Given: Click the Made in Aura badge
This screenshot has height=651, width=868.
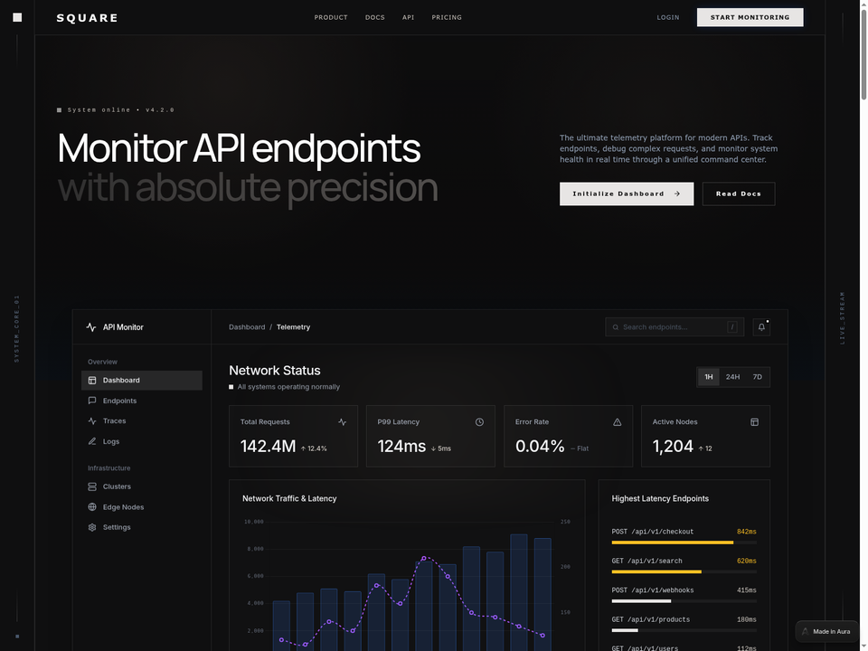Looking at the screenshot, I should point(826,632).
